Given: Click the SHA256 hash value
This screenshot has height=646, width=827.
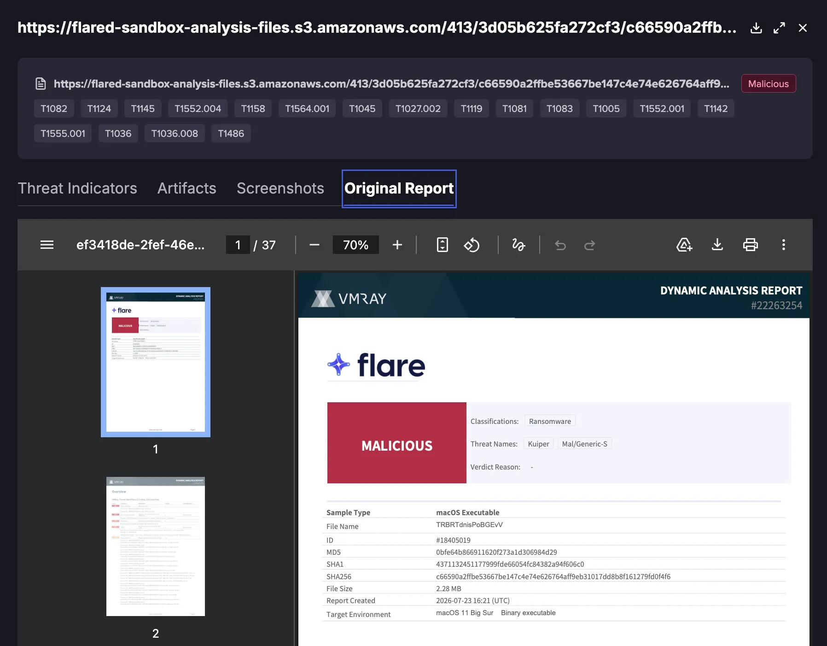Looking at the screenshot, I should 553,576.
